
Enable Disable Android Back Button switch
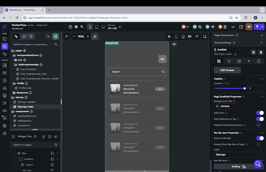click(260, 125)
